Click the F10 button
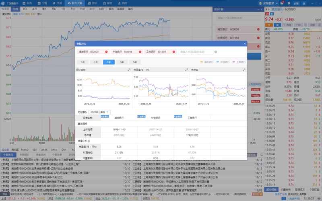 click(x=298, y=25)
